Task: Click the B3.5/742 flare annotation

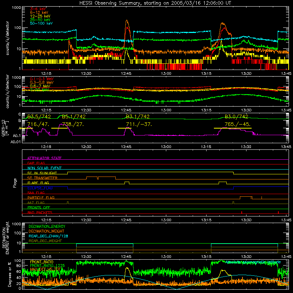Action: click(39, 116)
